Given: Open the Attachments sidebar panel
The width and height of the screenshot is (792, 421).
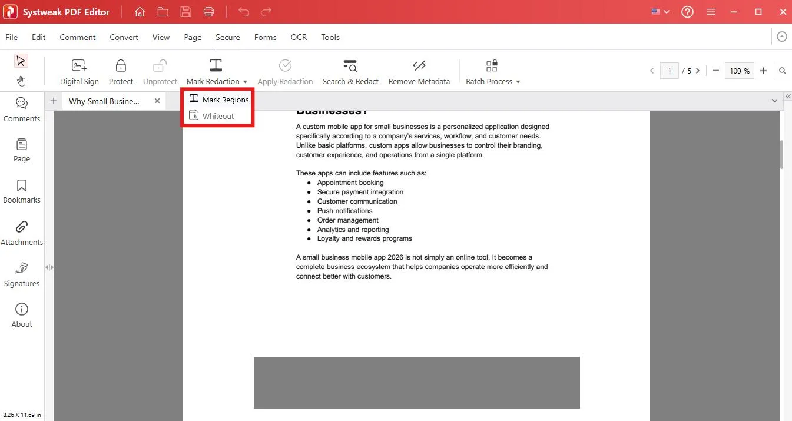Looking at the screenshot, I should [22, 233].
